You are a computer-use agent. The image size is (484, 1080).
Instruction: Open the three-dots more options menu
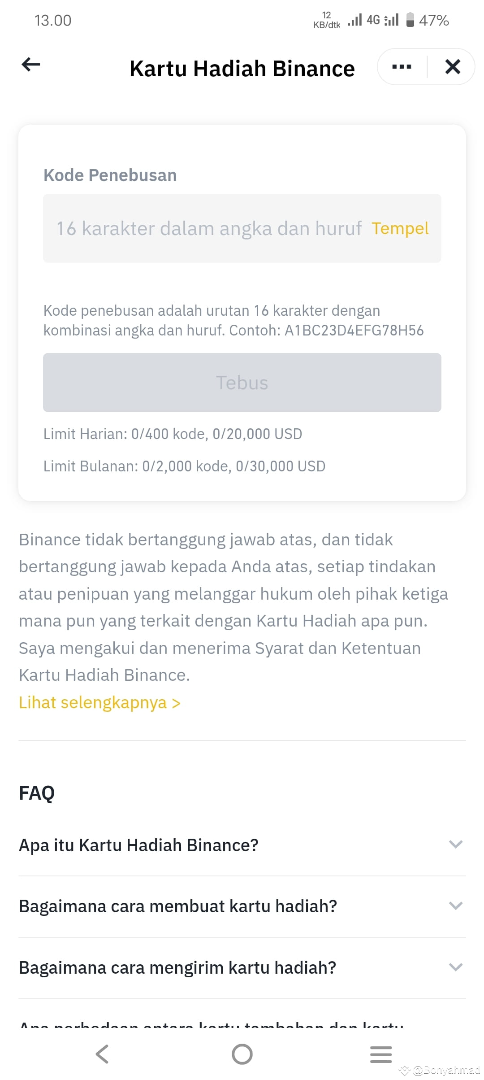pyautogui.click(x=402, y=67)
